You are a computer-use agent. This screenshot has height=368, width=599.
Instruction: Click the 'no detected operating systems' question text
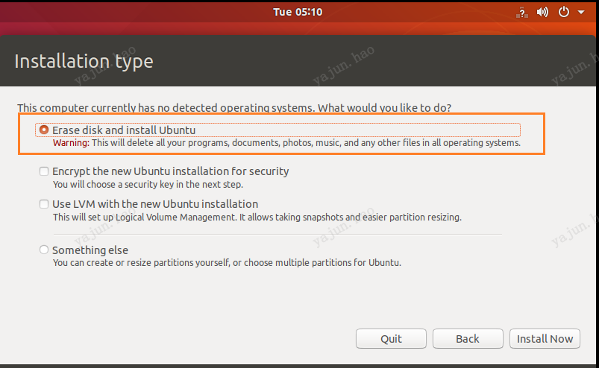click(234, 108)
